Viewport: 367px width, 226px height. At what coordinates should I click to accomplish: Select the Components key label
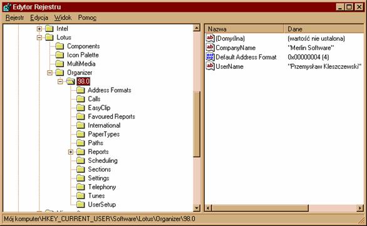83,46
